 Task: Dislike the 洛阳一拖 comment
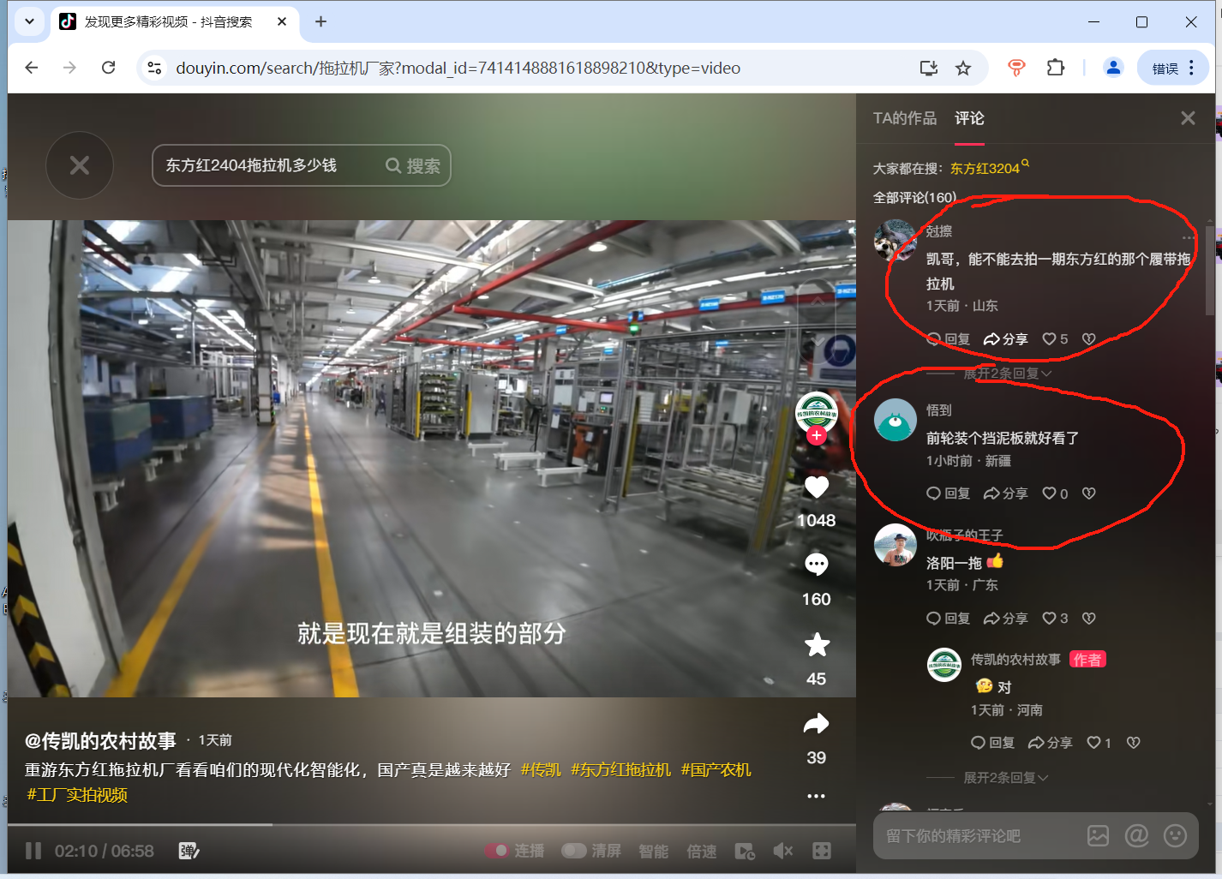point(1089,619)
